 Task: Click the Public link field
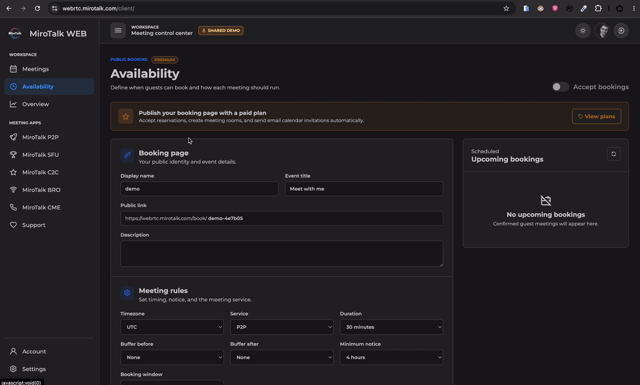point(282,218)
